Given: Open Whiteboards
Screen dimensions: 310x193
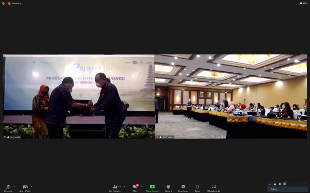Looking at the screenshot, I should 214,188.
